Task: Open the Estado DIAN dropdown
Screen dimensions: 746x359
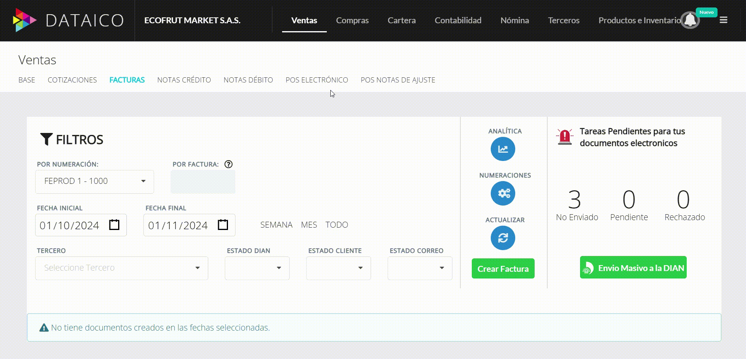Action: pos(256,268)
